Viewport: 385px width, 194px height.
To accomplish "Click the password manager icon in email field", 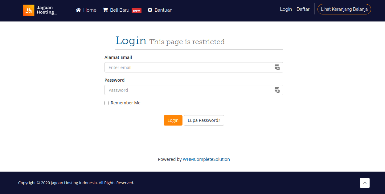I will 277,67.
